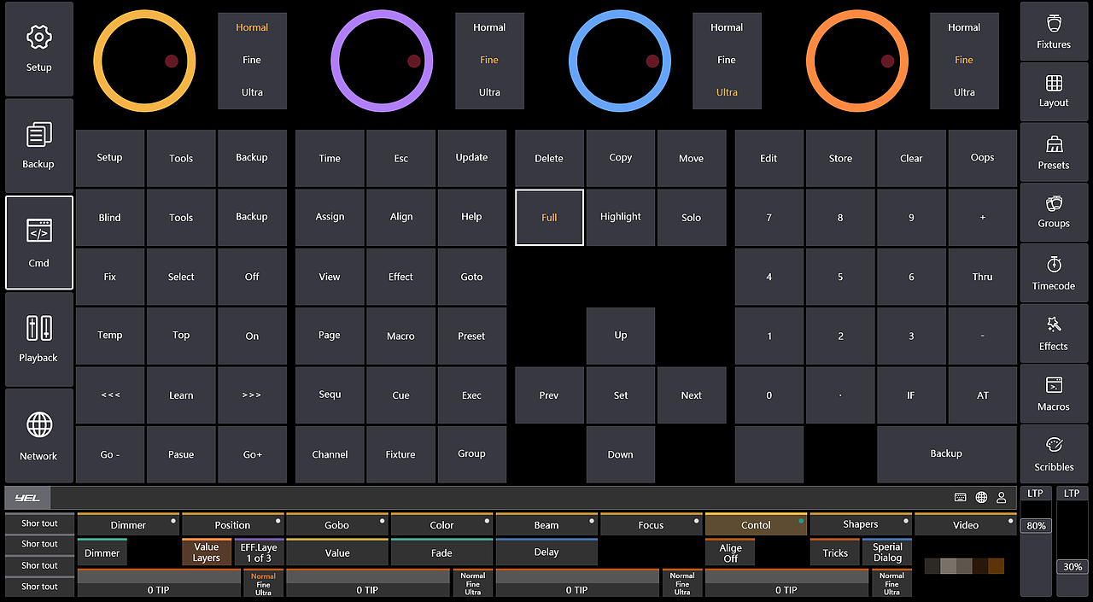This screenshot has height=602, width=1093.
Task: Set purple encoder resolution to Ultra
Action: click(489, 92)
